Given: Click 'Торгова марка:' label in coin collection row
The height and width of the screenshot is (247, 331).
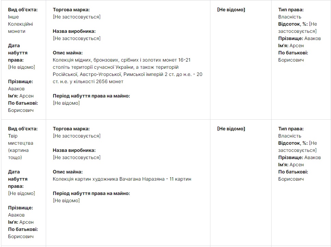Looking at the screenshot, I should 71,10.
